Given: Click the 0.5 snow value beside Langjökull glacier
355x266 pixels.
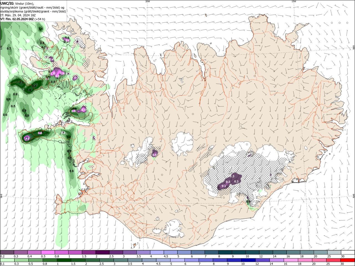Looking at the screenshot, I should (x=155, y=155).
